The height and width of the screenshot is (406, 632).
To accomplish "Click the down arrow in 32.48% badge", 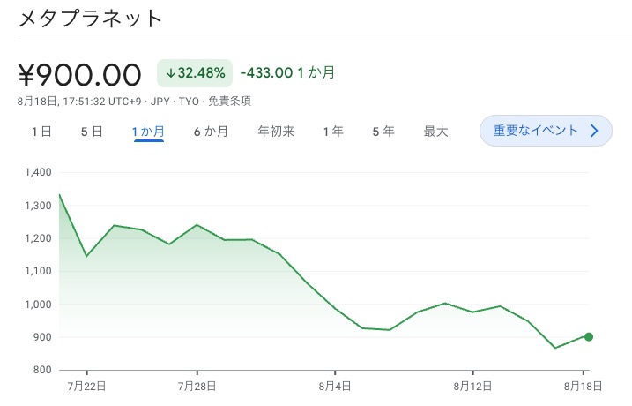I will pos(171,72).
